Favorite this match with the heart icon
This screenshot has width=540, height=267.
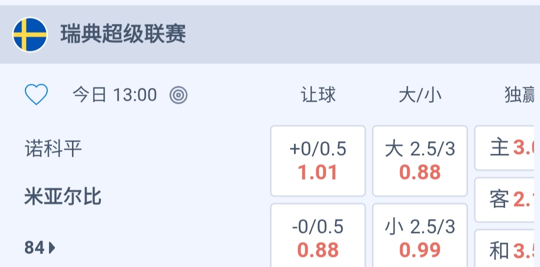click(36, 95)
